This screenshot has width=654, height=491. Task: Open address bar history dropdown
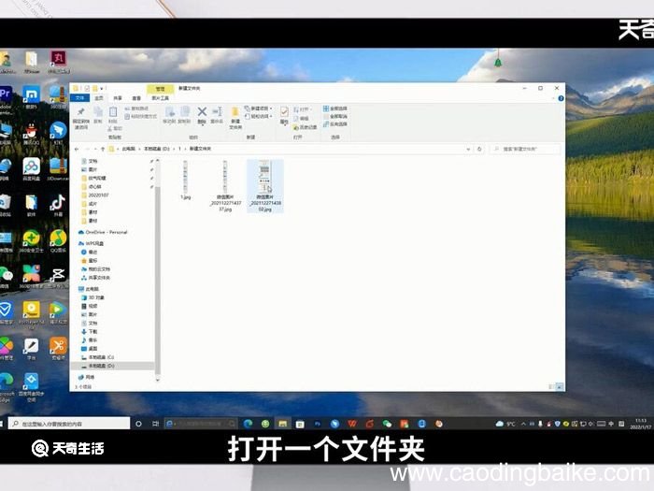pos(468,149)
